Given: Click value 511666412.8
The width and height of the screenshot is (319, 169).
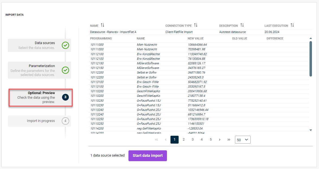Looking at the screenshot, I should coord(196,105).
